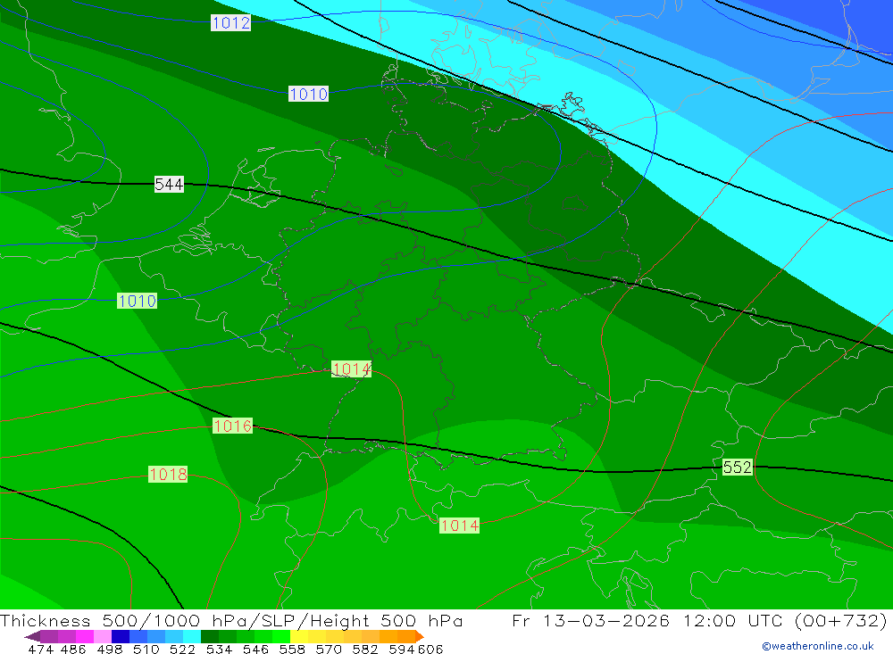Viewport: 893px width, 654px height.
Task: Click the 'Thickness 500/1000 hPa/SLP/Height 500 hPa' title
Action: pos(231,620)
